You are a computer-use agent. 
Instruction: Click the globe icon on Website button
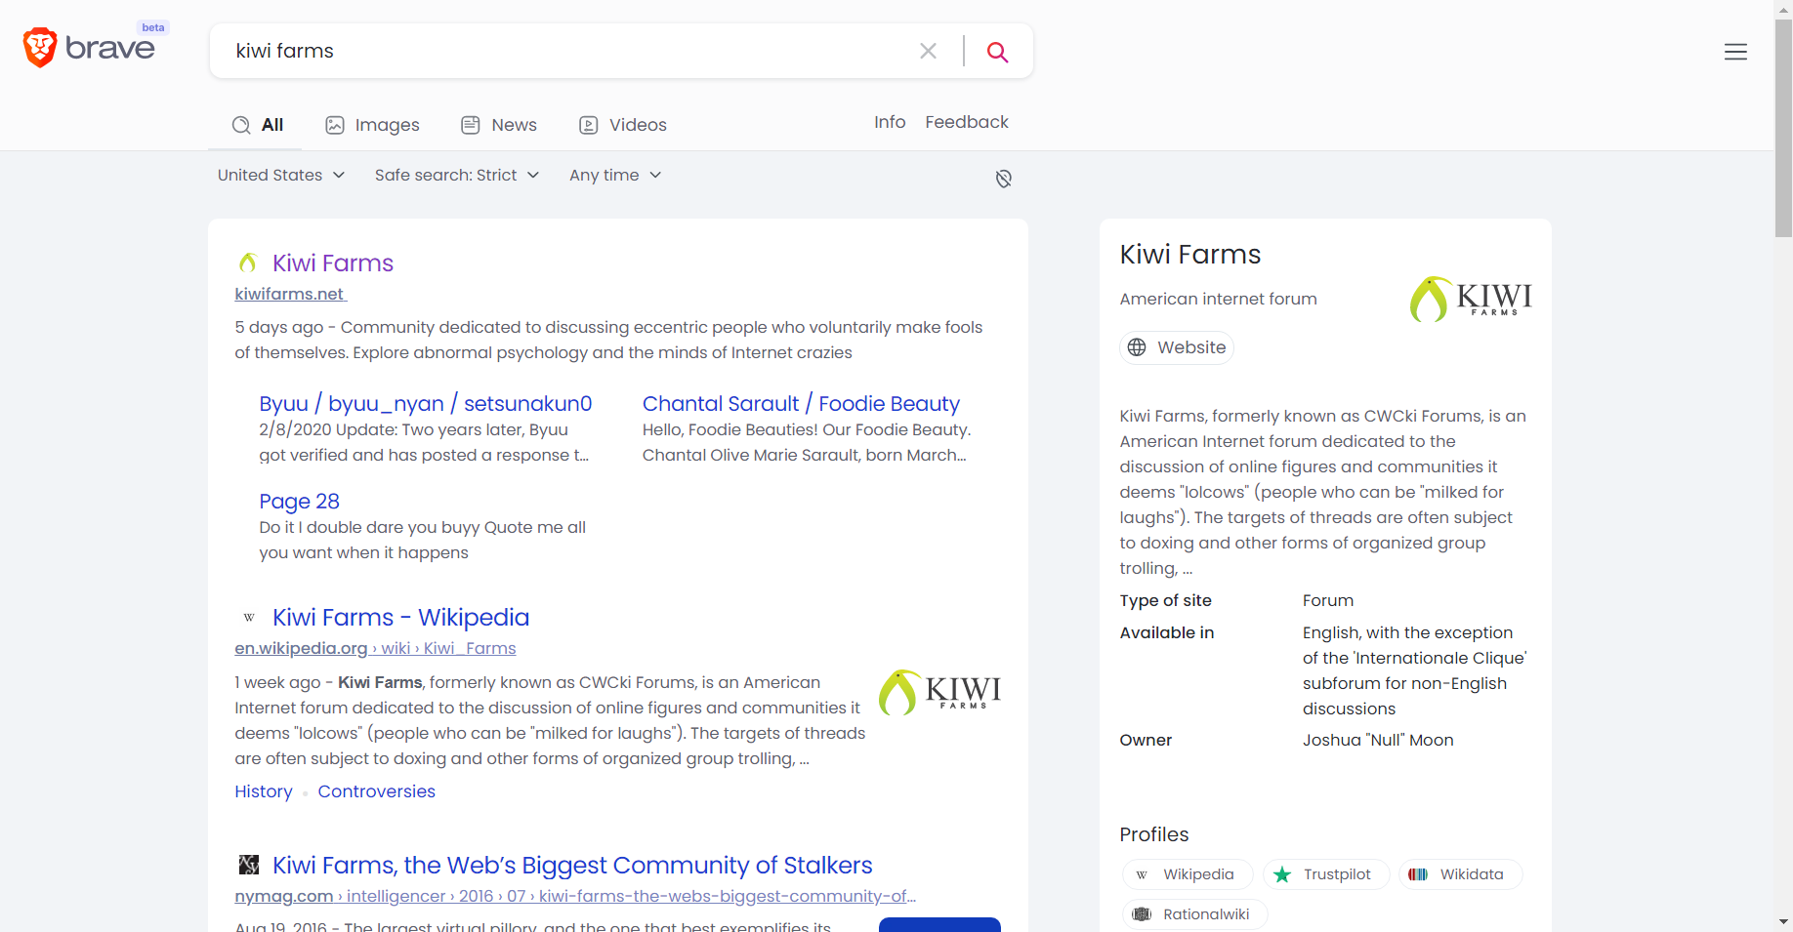(x=1137, y=347)
